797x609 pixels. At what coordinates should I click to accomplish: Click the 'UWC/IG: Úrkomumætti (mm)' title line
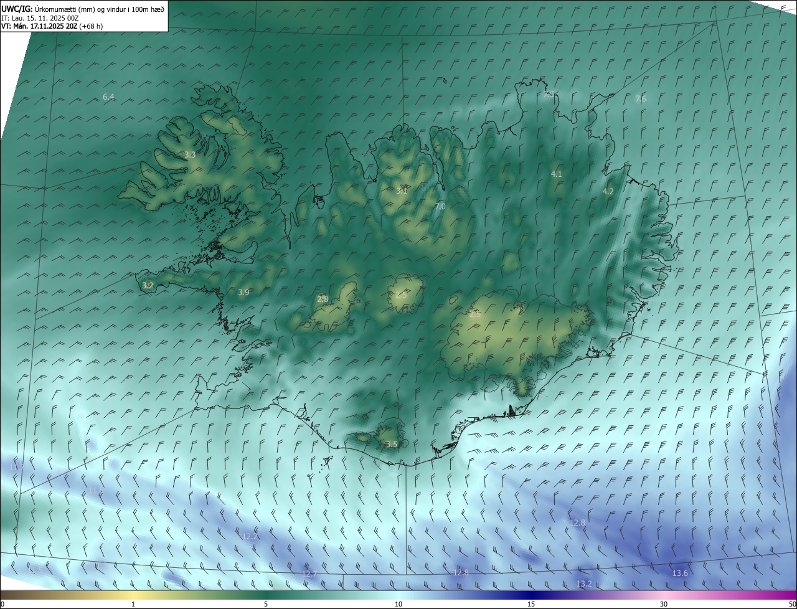click(x=83, y=9)
